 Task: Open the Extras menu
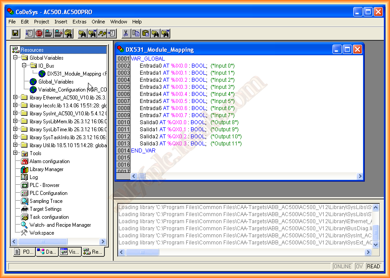[x=80, y=22]
